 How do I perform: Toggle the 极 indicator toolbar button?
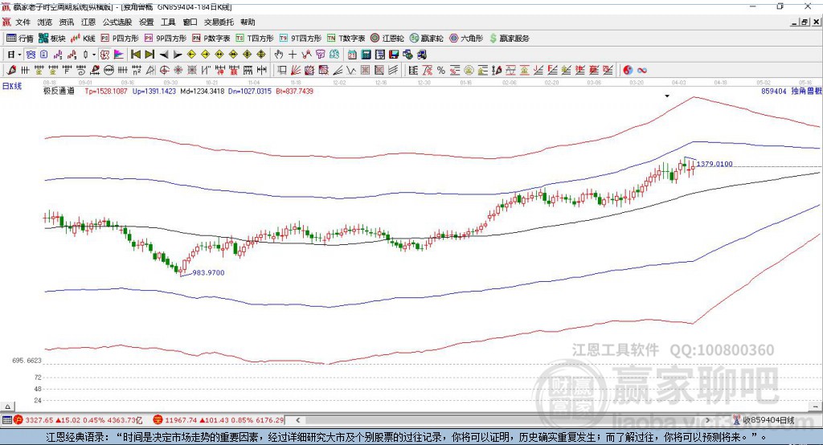[x=104, y=55]
